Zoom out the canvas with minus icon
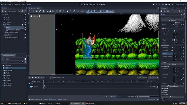This screenshot has width=187, height=105. tap(31, 16)
